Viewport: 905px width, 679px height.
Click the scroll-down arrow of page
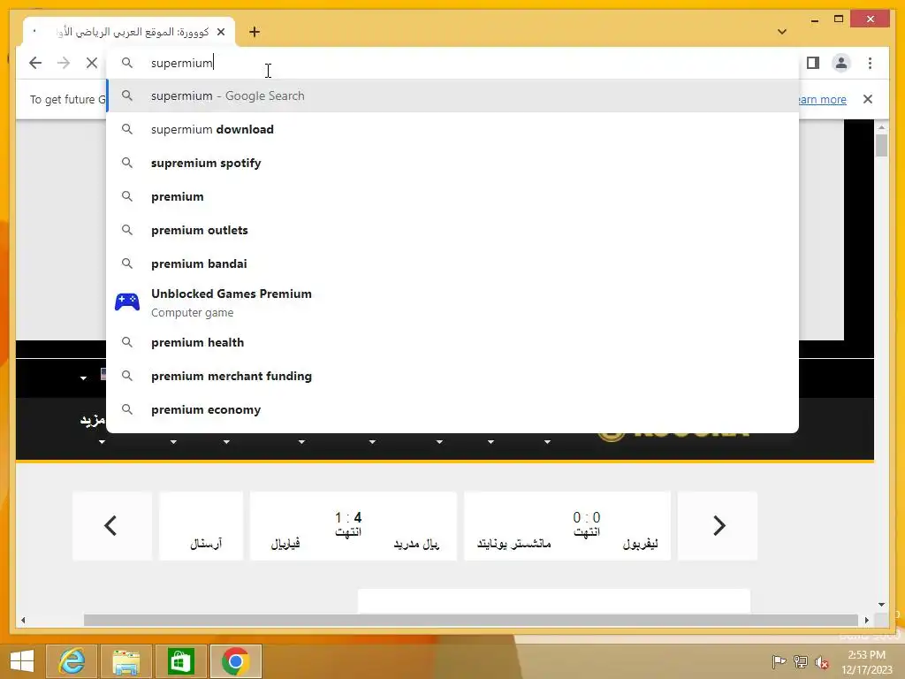pyautogui.click(x=881, y=605)
